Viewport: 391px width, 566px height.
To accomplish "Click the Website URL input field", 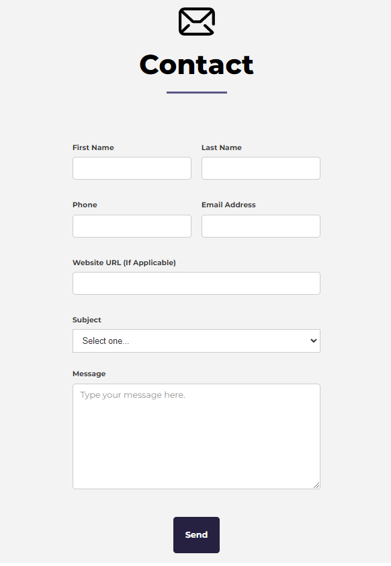I will point(196,283).
